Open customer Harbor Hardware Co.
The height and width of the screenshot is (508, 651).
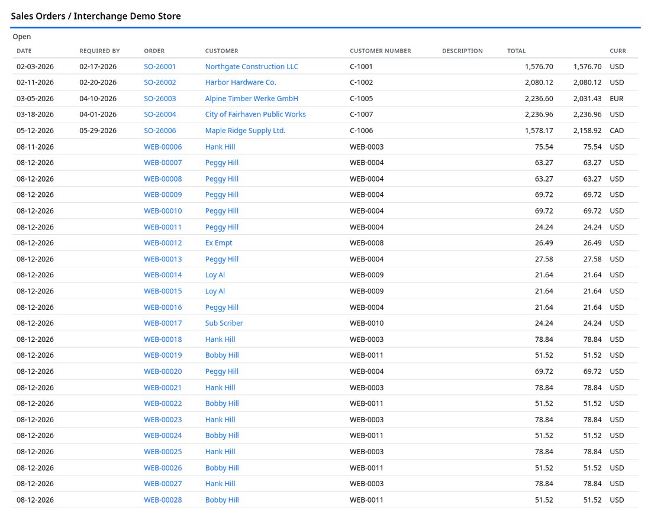tap(240, 82)
